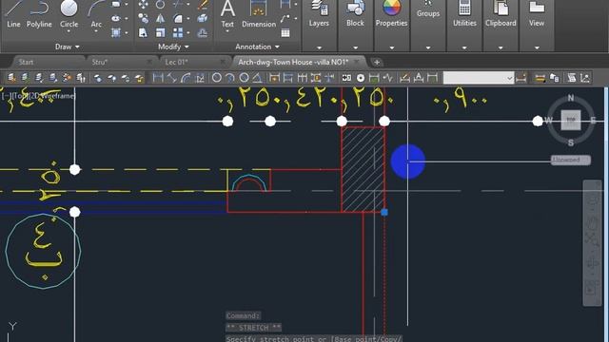Click the Trim tool in Modify panel
This screenshot has width=609, height=342.
pyautogui.click(x=178, y=4)
